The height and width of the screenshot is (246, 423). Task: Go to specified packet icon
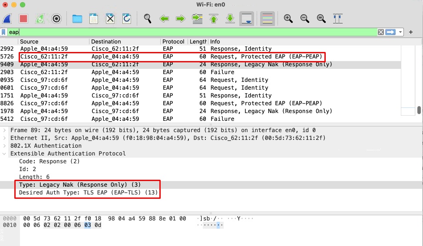click(x=197, y=19)
